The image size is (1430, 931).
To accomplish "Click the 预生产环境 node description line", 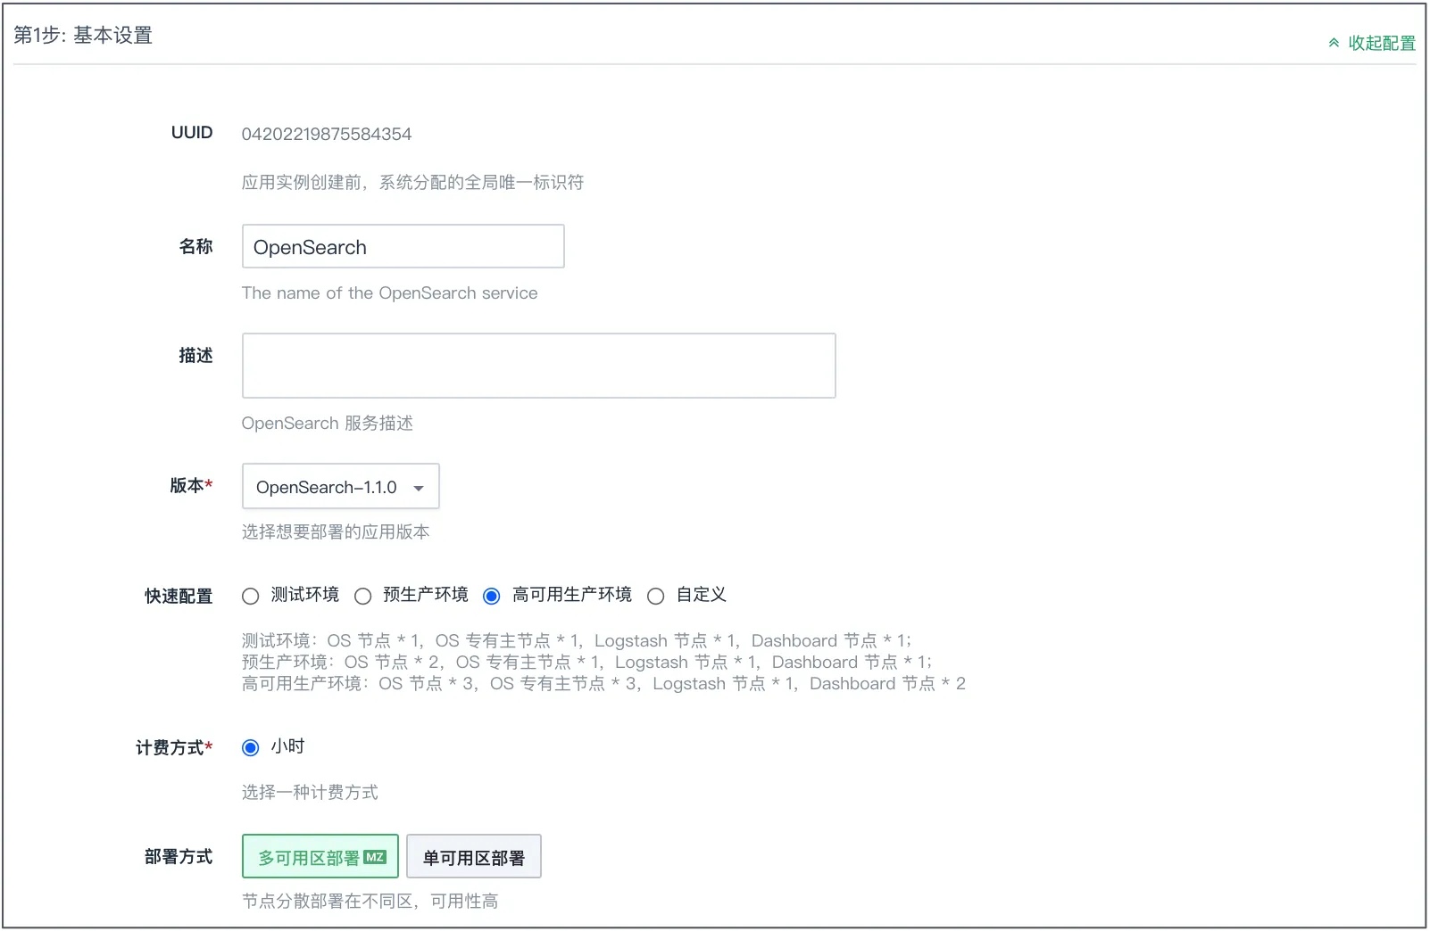I will (586, 662).
